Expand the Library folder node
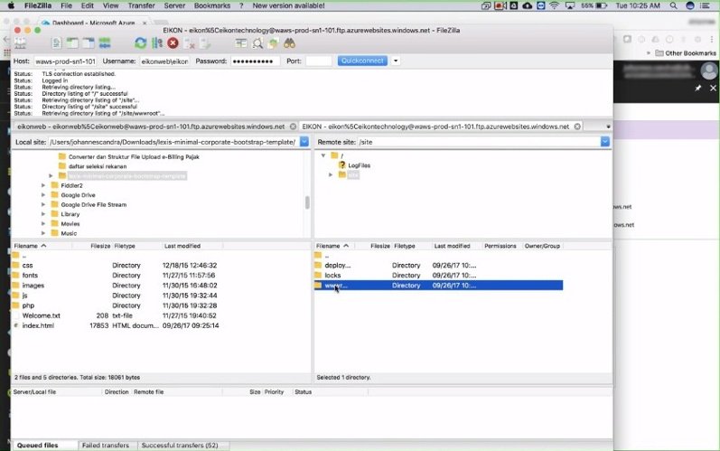This screenshot has width=720, height=451. pos(43,214)
